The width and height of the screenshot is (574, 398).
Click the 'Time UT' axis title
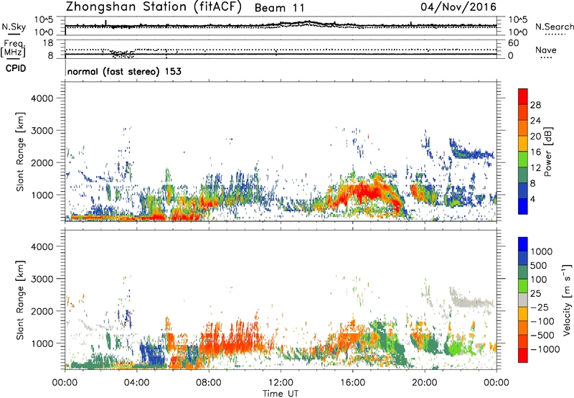pos(281,394)
